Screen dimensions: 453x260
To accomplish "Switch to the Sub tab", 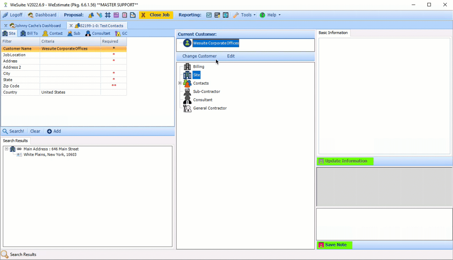I will point(74,33).
